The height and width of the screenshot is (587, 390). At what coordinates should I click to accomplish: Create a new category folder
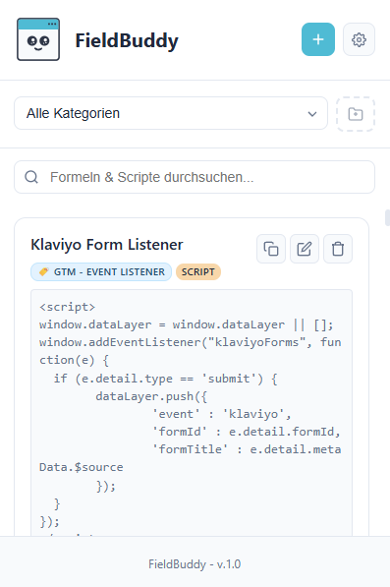click(356, 114)
